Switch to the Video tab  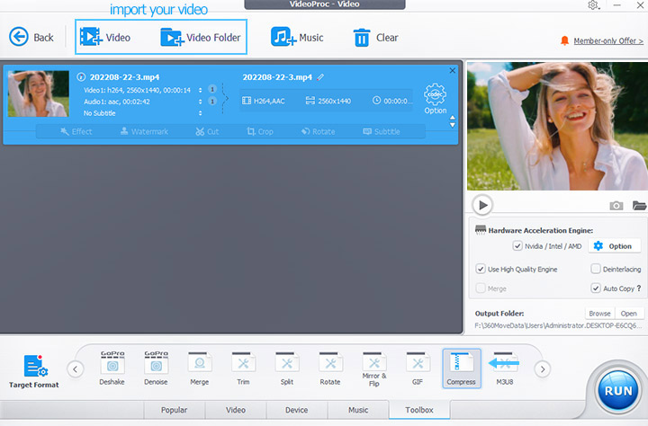[x=236, y=410]
